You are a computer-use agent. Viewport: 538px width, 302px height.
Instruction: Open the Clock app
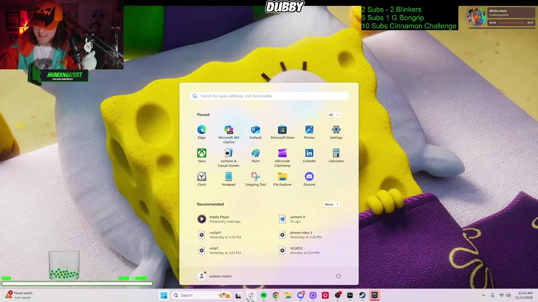tap(202, 179)
